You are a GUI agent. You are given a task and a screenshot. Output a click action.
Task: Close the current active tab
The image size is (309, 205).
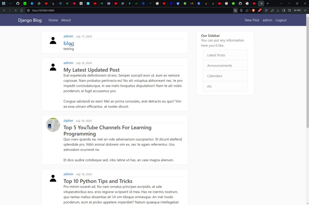click(261, 3)
